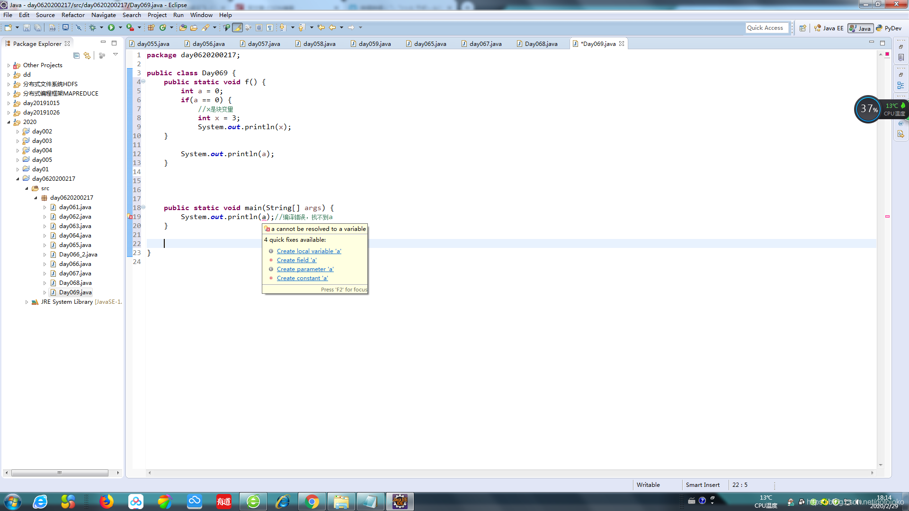Apply Create local variable 'a' fix

pyautogui.click(x=309, y=251)
